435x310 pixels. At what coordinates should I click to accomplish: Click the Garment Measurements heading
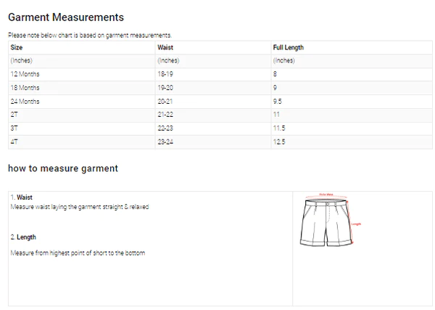(x=65, y=17)
